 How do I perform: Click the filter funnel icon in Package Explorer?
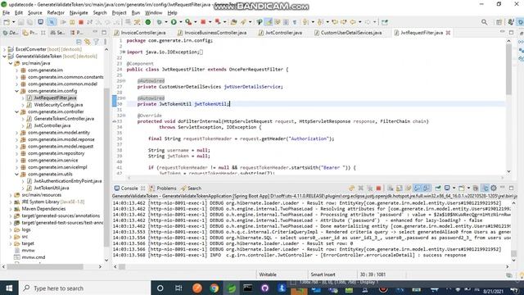(x=96, y=42)
